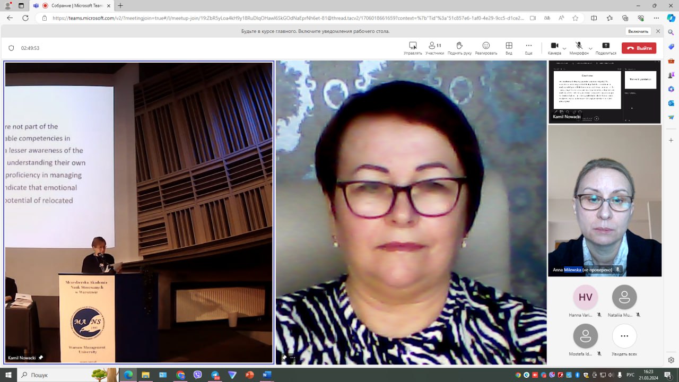Viewport: 679px width, 382px height.
Task: Select the Собрание Microsoft Teams browser tab
Action: tap(74, 5)
